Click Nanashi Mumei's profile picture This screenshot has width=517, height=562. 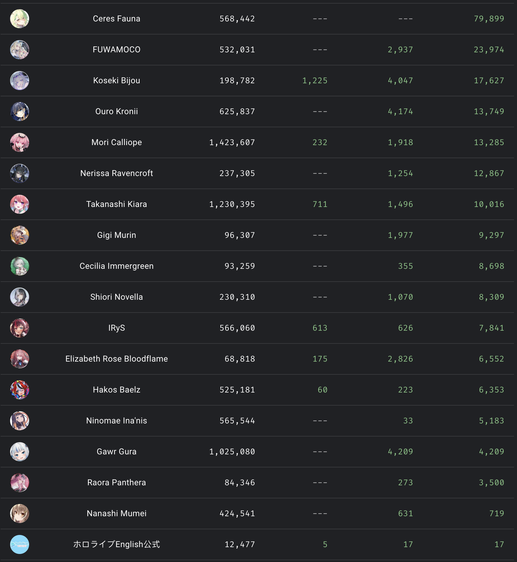tap(20, 514)
